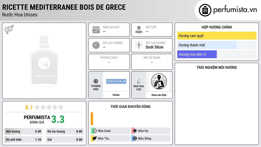Click the Thời gian khuyên dùng heading
Screen dimensions: 261x147
(x=130, y=106)
